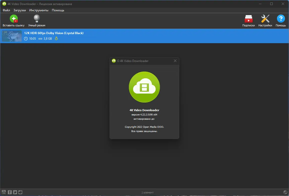Image resolution: width=289 pixels, height=196 pixels.
Task: Open the Загрузки menu
Action: pyautogui.click(x=20, y=10)
